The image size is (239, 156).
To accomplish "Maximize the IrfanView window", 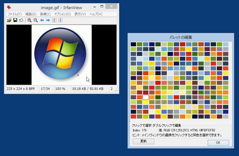I will click(x=102, y=6).
